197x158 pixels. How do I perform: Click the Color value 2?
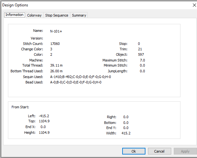point(51,54)
